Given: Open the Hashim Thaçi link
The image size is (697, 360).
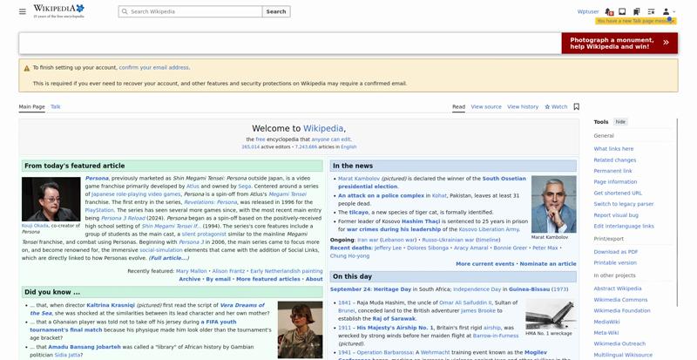Looking at the screenshot, I should point(421,221).
